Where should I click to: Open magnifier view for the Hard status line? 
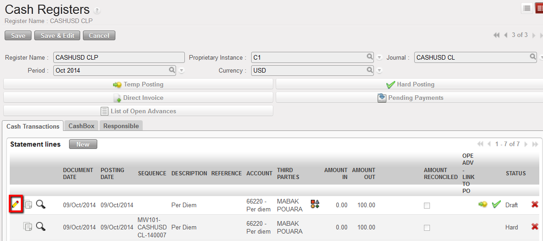41,227
